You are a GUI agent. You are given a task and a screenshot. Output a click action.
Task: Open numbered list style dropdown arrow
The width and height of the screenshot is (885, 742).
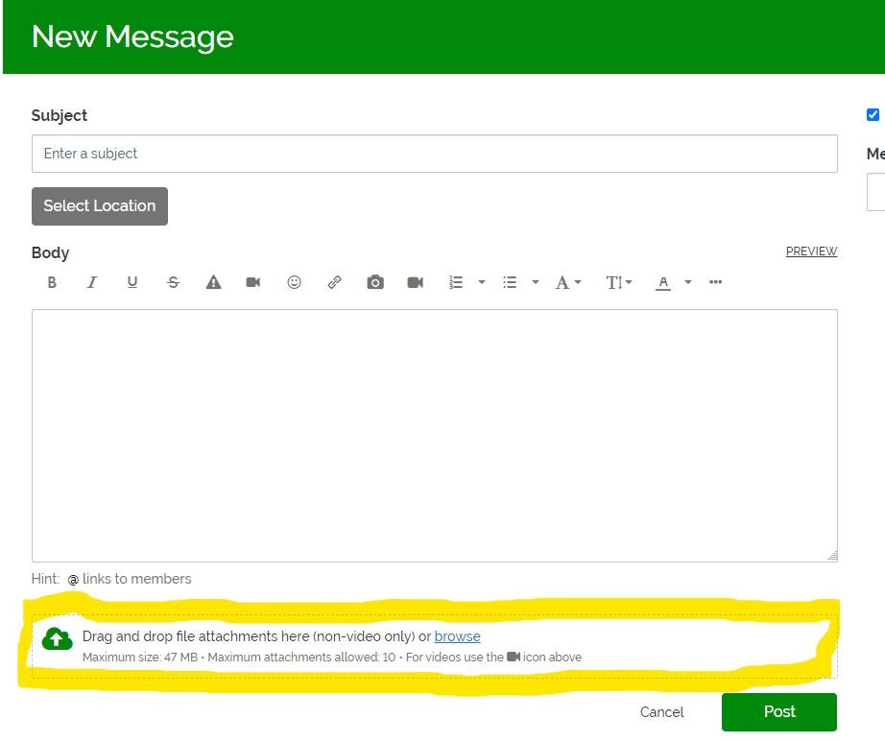pos(482,282)
